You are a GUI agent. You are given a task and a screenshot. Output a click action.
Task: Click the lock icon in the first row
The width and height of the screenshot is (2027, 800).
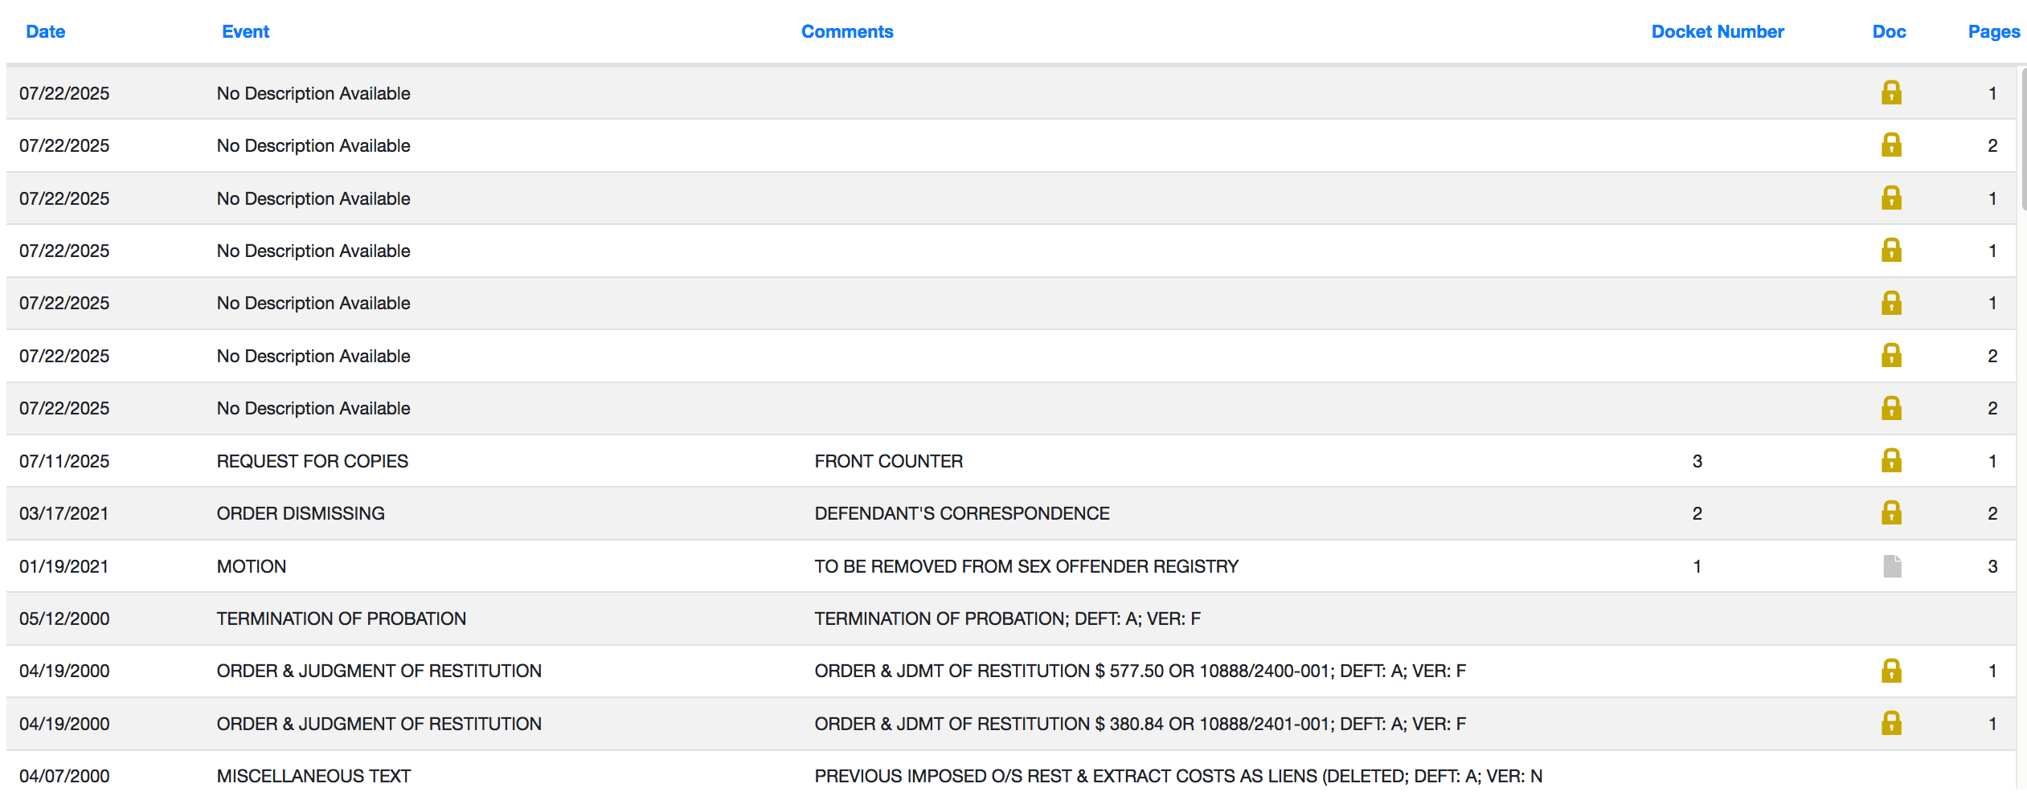point(1890,93)
